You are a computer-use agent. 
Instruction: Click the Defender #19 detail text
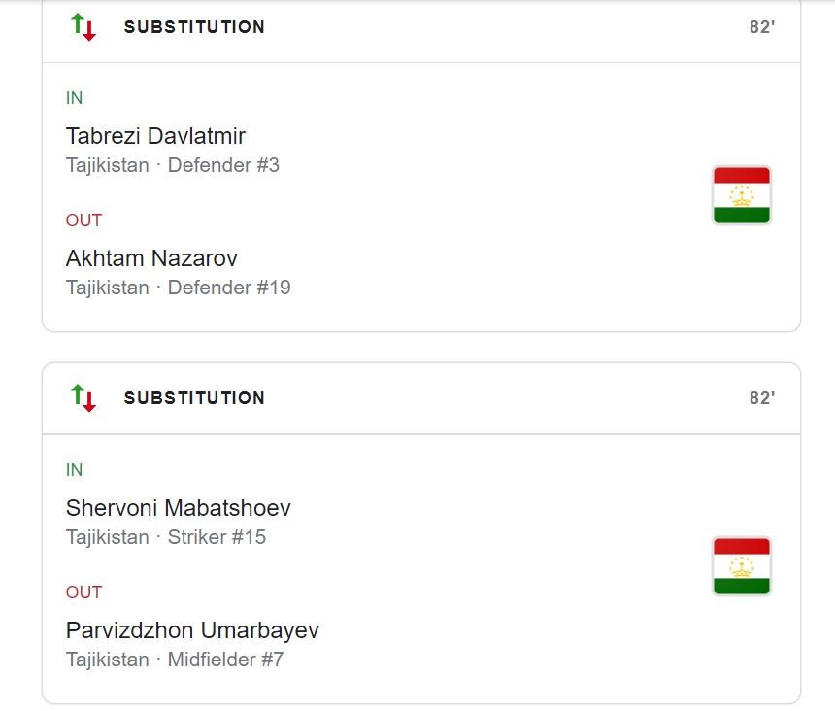[x=229, y=288]
